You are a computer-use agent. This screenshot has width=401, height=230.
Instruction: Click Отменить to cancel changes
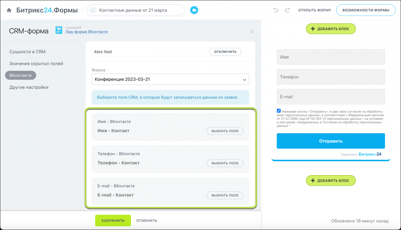point(147,221)
